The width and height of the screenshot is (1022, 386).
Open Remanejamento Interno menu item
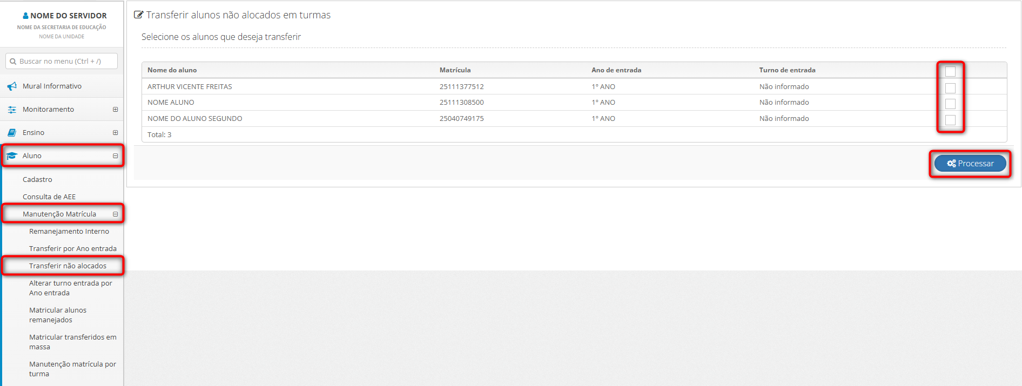[69, 232]
